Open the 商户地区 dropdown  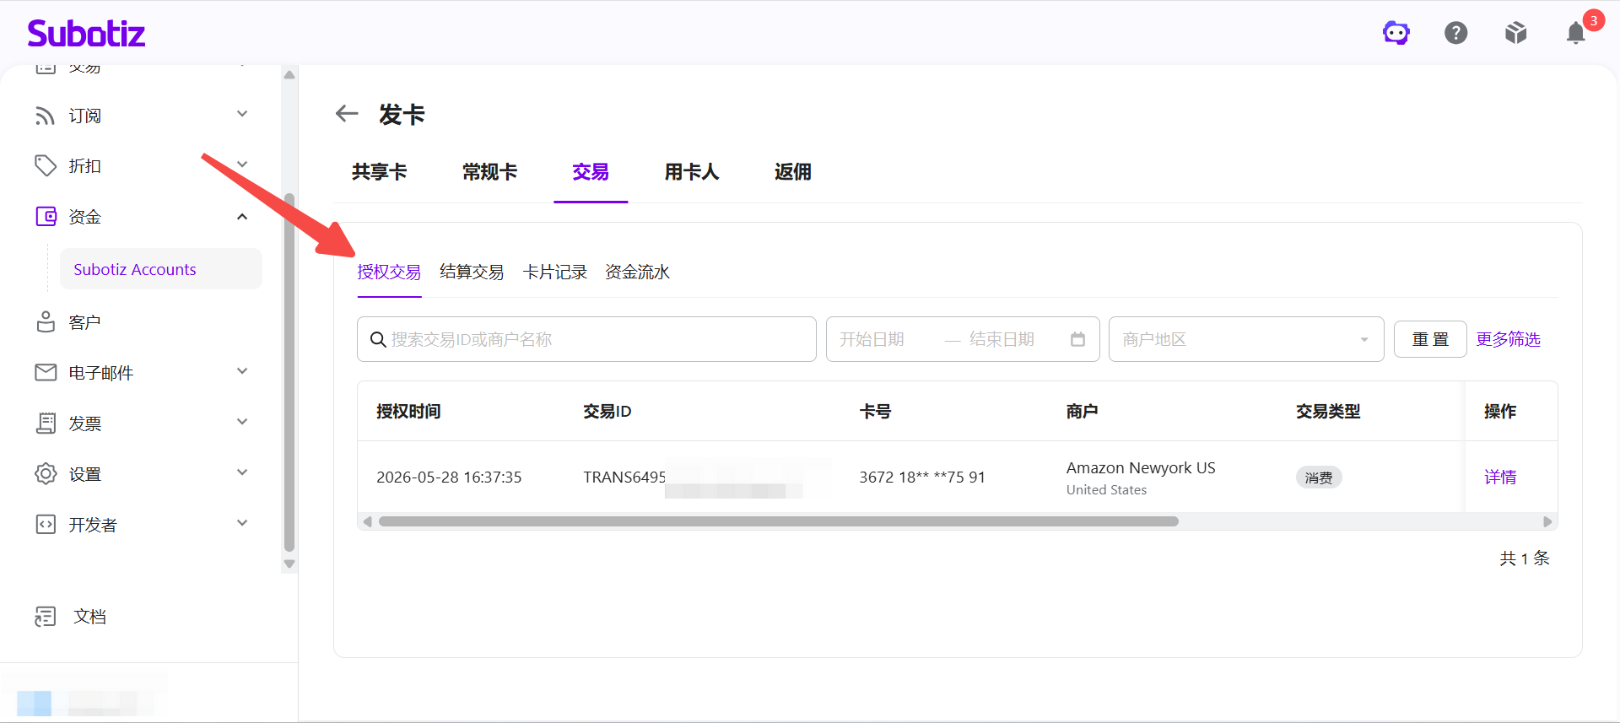pos(1246,339)
